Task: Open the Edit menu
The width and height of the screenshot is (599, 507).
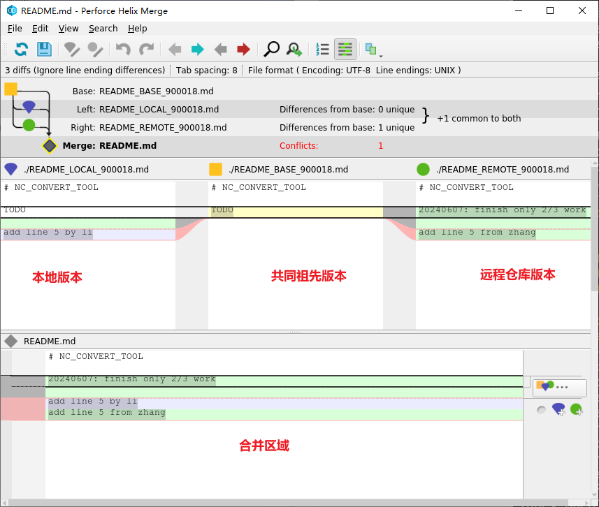Action: pos(40,29)
